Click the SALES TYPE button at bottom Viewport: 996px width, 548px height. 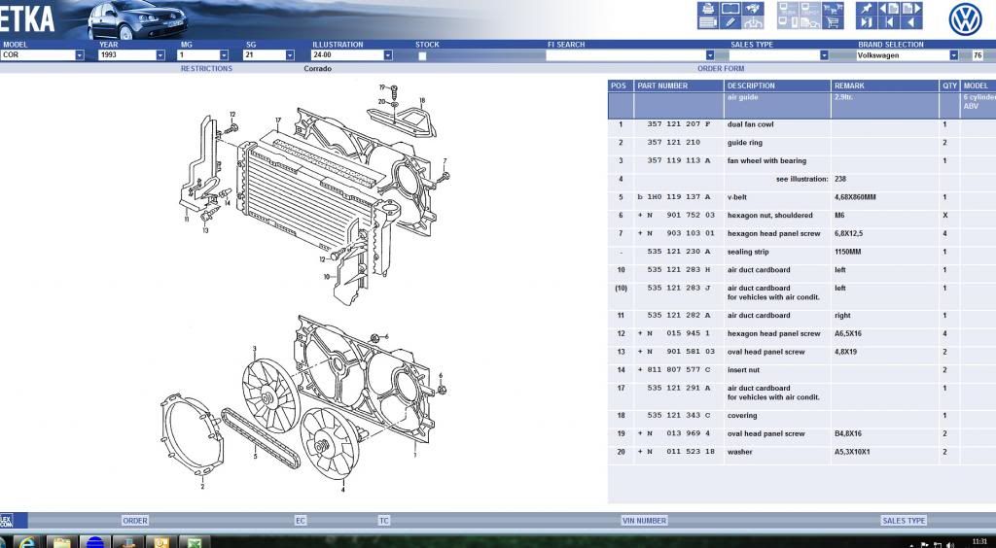click(x=903, y=521)
